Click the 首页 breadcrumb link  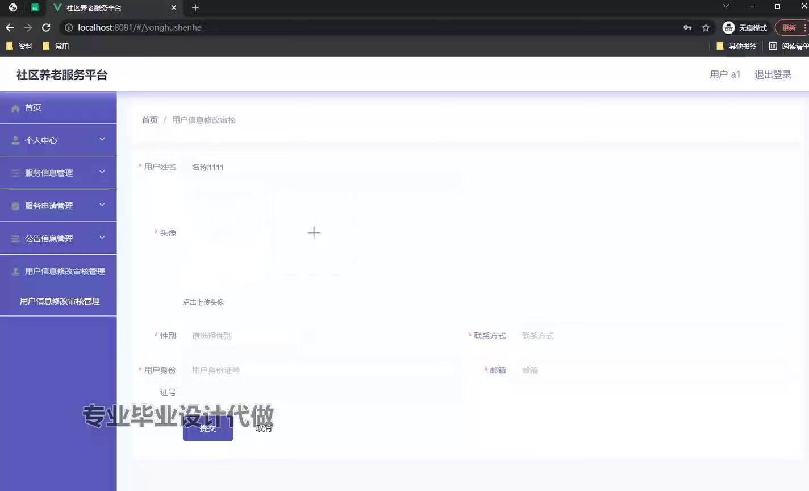(x=149, y=120)
